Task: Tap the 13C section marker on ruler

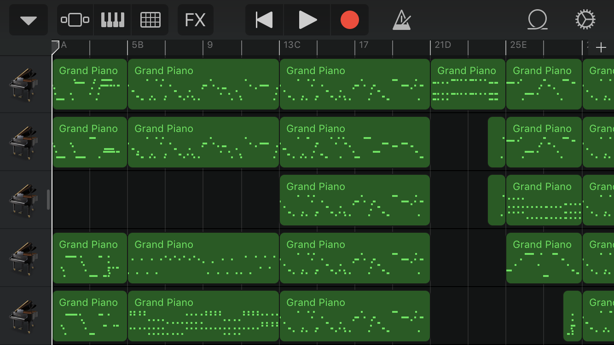Action: coord(292,45)
